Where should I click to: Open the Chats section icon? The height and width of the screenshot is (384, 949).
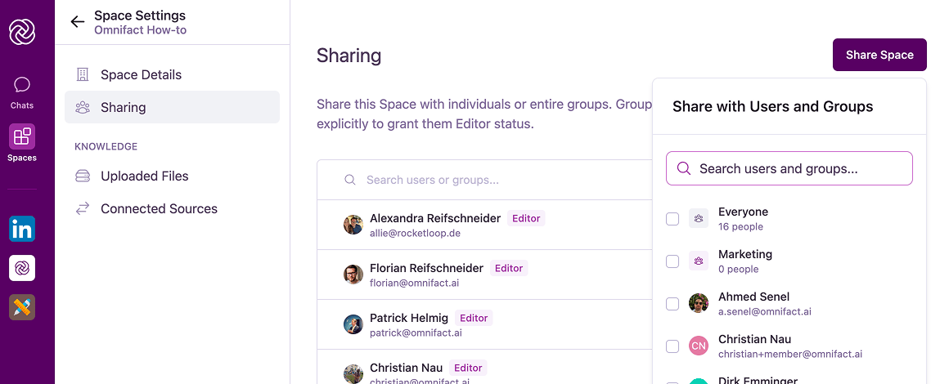(22, 84)
